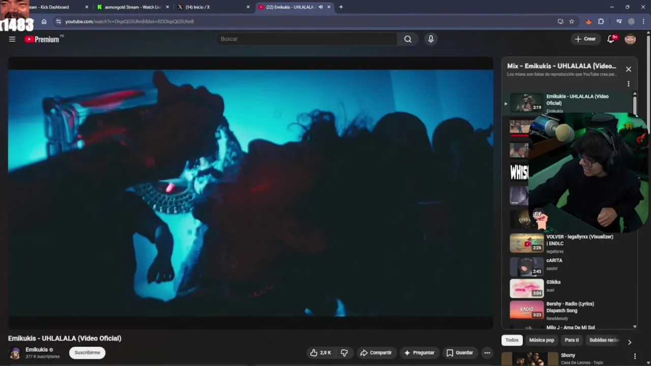Click the Compartir share button
This screenshot has width=651, height=366.
(x=376, y=353)
